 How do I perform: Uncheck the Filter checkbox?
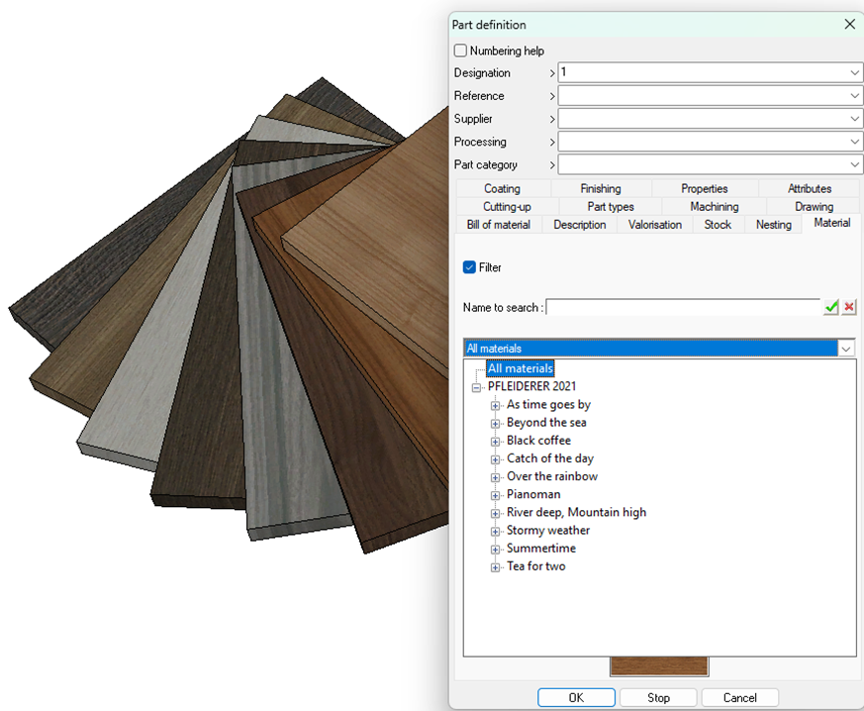(x=470, y=267)
